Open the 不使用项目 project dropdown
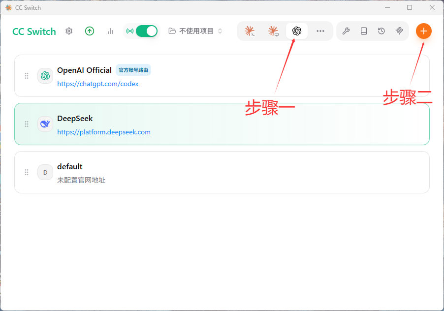The image size is (444, 311). pos(195,31)
